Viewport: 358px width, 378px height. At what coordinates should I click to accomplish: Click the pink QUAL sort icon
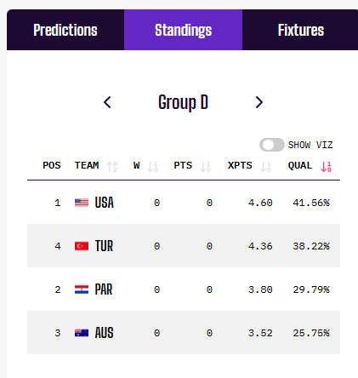(x=326, y=167)
